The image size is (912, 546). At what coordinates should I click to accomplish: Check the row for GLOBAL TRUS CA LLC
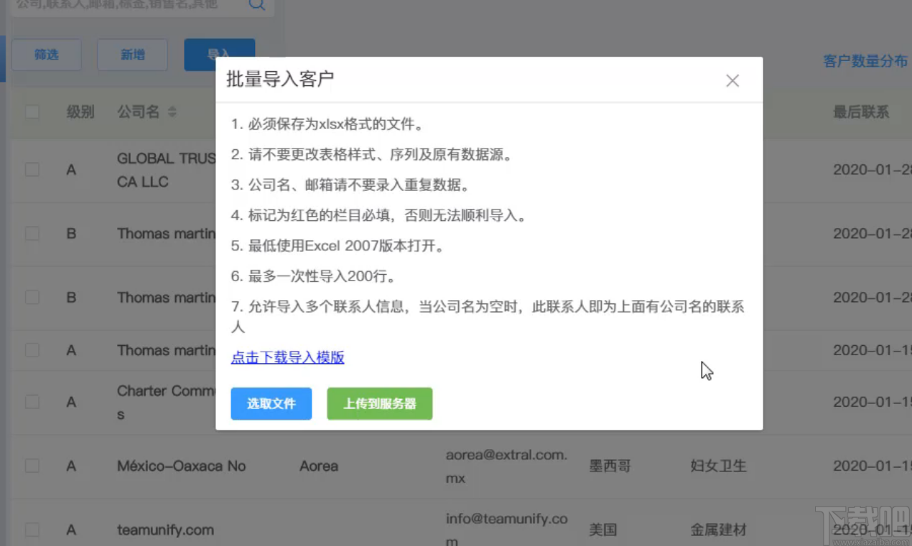(32, 170)
